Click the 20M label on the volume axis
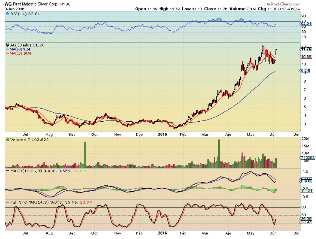This screenshot has height=239, width=316. [305, 139]
